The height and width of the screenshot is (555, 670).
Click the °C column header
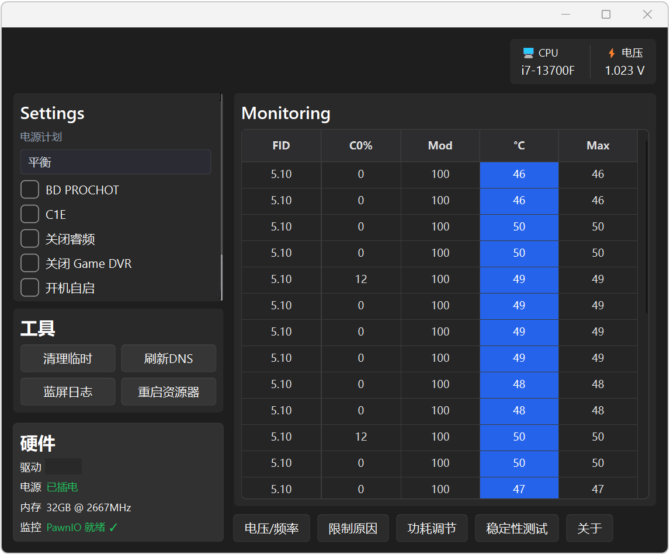tap(519, 145)
